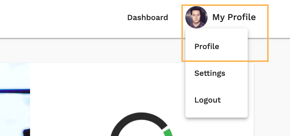290x136 pixels.
Task: Click the user avatar photo
Action: 196,17
